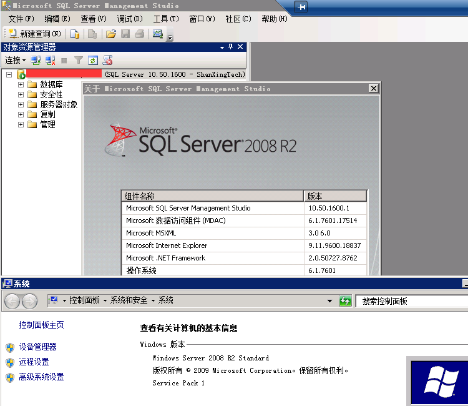Open the 查看(V) menu
The height and width of the screenshot is (406, 468).
pyautogui.click(x=94, y=19)
